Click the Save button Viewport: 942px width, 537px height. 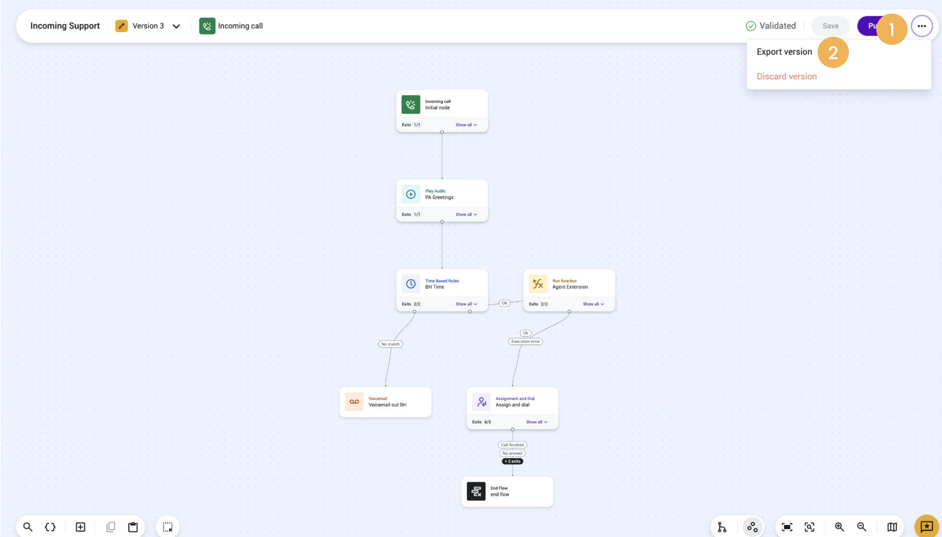pyautogui.click(x=830, y=26)
